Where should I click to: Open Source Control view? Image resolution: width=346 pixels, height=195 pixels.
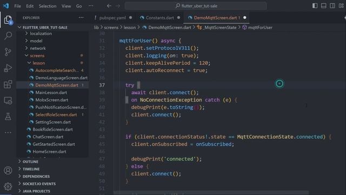pos(8,52)
